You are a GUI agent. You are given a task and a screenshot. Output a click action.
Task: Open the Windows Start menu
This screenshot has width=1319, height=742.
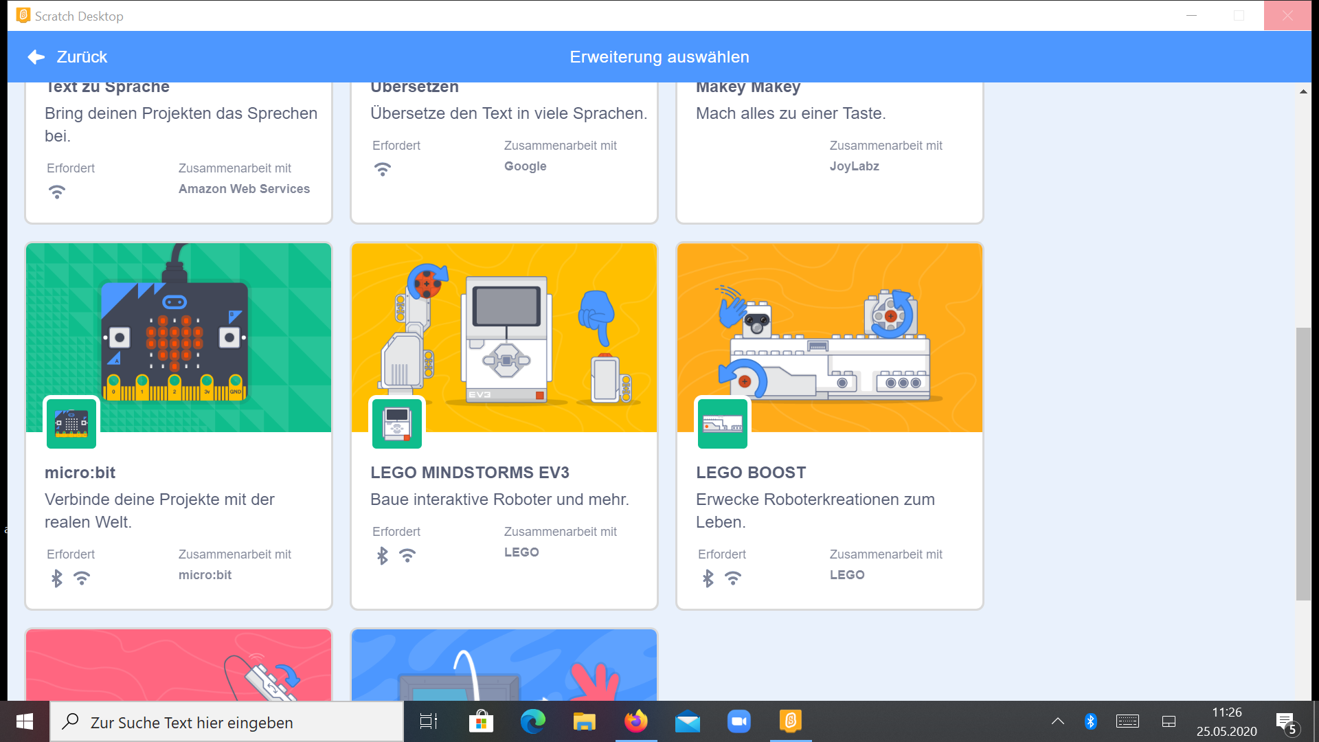point(25,721)
